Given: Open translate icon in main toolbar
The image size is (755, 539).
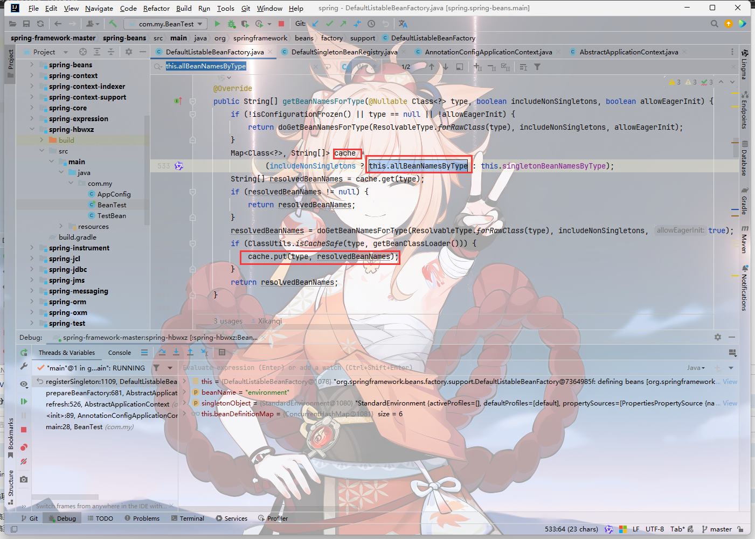Looking at the screenshot, I should click(403, 24).
